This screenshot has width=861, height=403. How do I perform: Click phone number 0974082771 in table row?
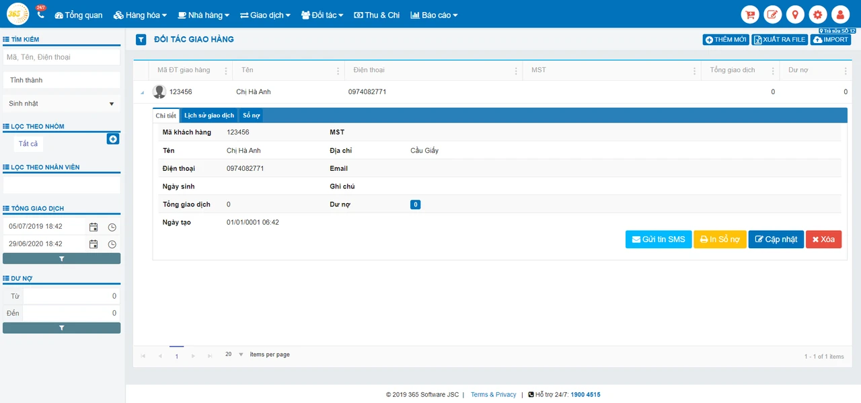[x=367, y=92]
